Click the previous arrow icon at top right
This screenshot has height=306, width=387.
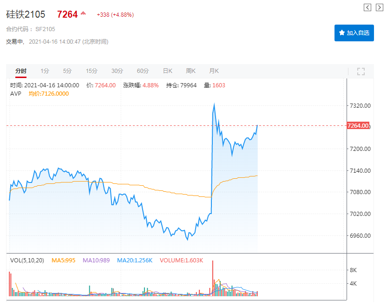[x=367, y=7]
